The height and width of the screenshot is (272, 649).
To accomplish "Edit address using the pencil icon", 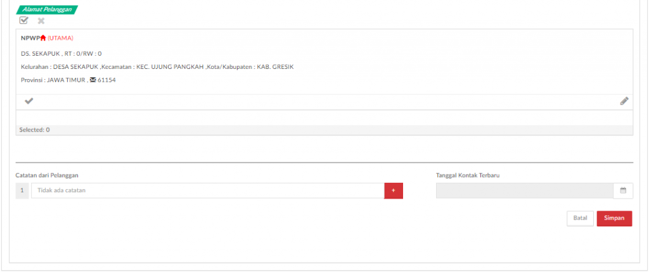I will click(624, 101).
